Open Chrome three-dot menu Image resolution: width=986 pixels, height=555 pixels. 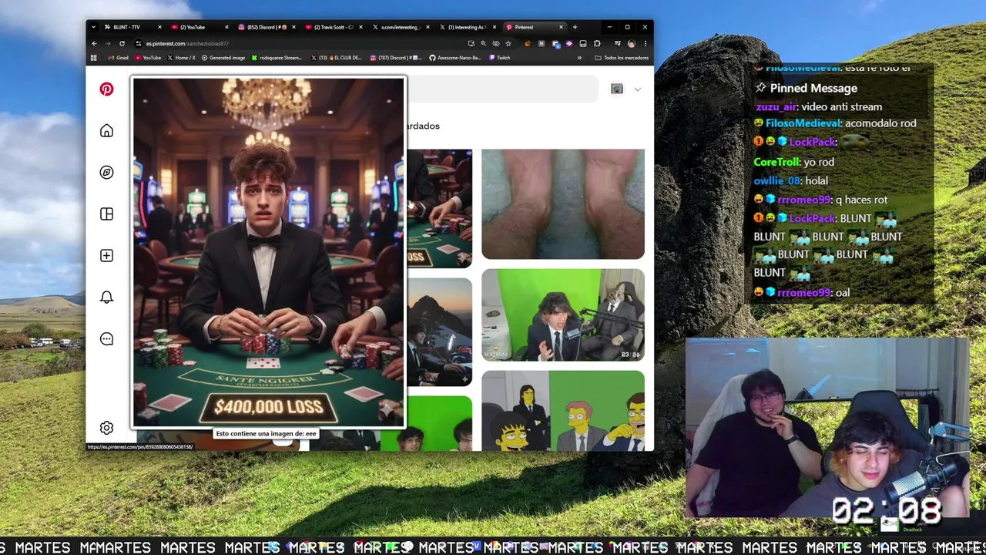click(x=646, y=43)
